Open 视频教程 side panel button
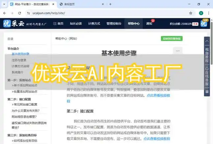Screen dimensions: 213x144 [207, 55]
